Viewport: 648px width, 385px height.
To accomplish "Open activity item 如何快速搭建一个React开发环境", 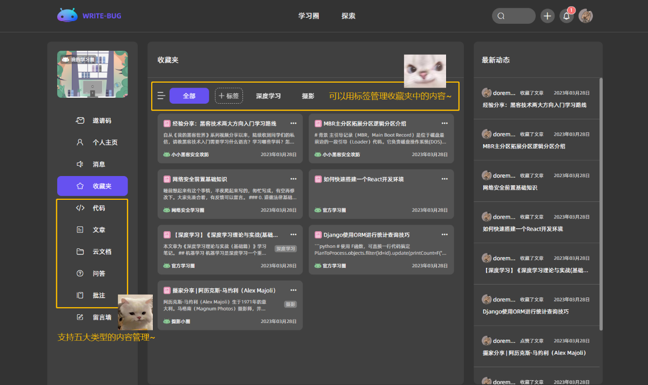I will (523, 229).
